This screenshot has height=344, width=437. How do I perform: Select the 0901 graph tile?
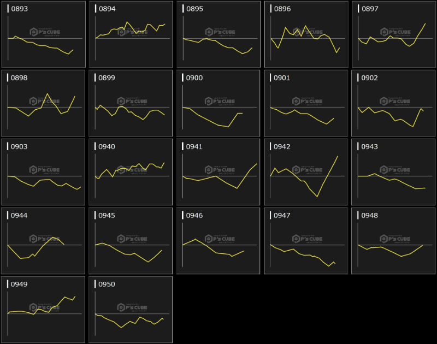[306, 103]
